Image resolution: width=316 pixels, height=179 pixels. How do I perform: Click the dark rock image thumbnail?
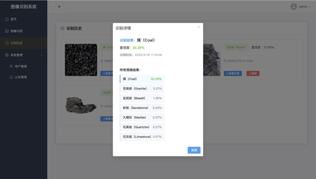click(81, 105)
